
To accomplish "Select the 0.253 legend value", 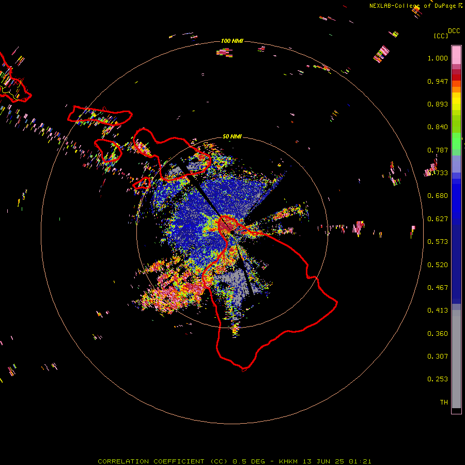I will tap(438, 379).
